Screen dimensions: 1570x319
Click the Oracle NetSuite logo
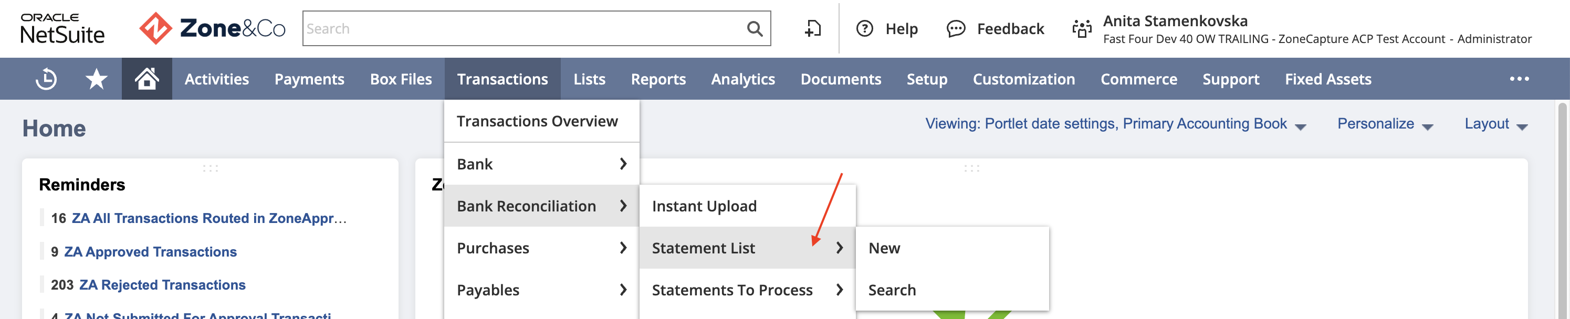(62, 29)
